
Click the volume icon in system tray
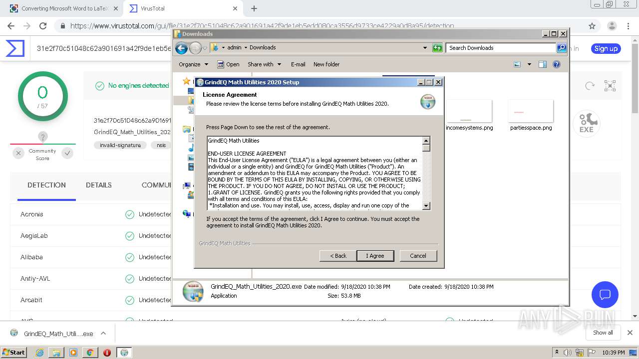568,353
